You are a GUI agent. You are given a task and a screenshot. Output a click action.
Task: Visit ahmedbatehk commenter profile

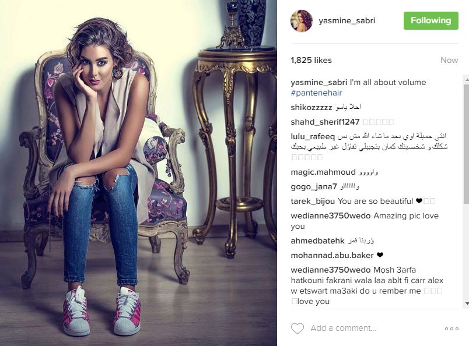(317, 241)
